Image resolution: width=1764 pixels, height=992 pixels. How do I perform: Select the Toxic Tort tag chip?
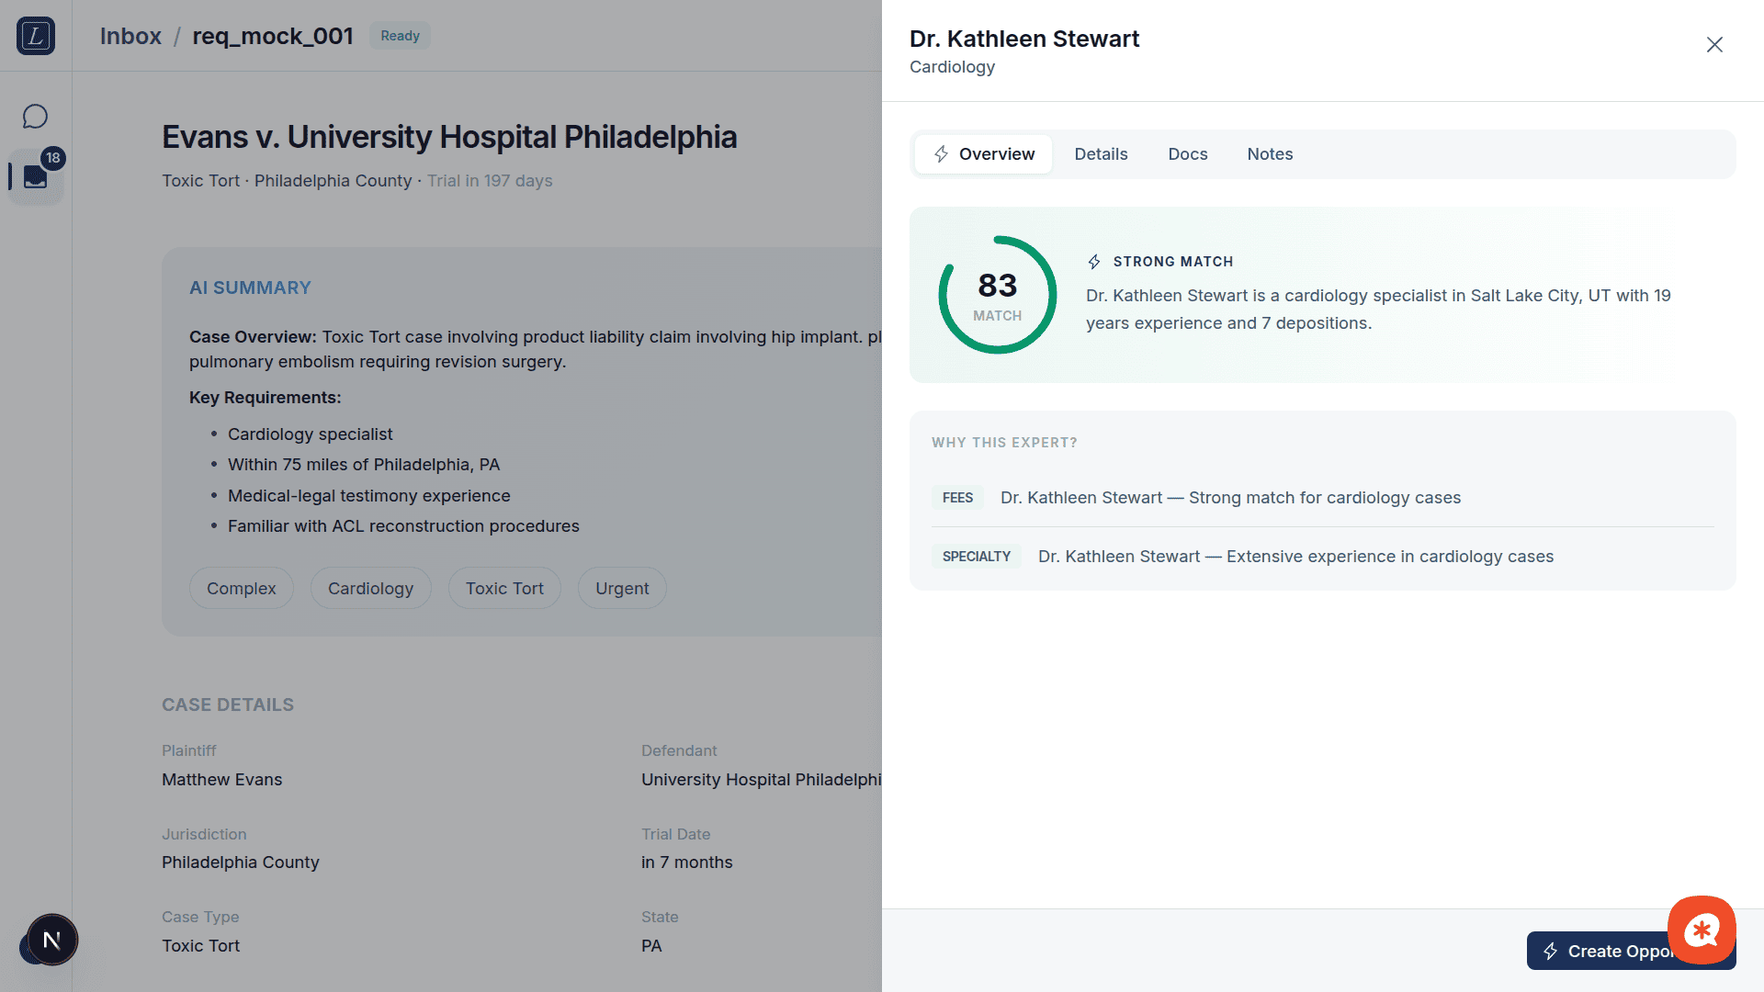pyautogui.click(x=504, y=588)
